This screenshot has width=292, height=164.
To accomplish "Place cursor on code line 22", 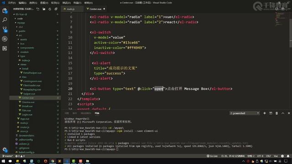I will click(x=89, y=99).
